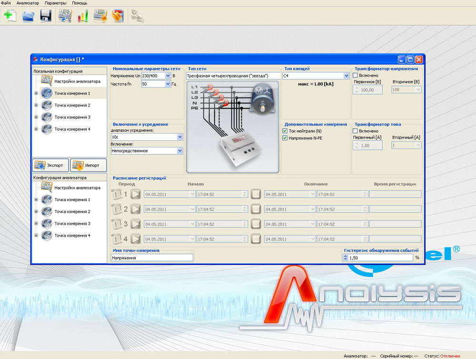Expand local Точка измерения 2 tree node
476x359 pixels.
click(36, 105)
